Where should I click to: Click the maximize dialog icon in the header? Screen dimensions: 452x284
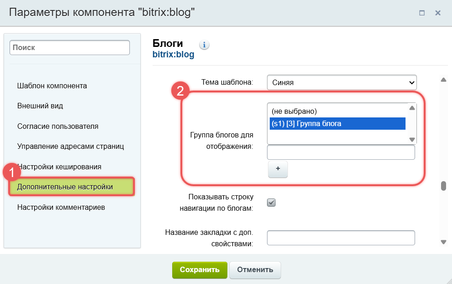tap(422, 13)
